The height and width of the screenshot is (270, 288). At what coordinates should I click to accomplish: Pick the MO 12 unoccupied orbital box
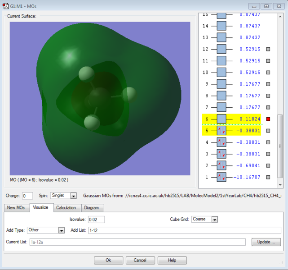pyautogui.click(x=222, y=49)
